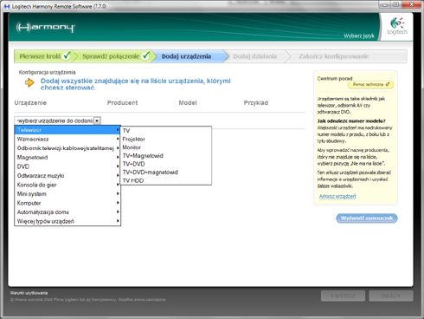The image size is (424, 319).
Task: Select TV HDD option
Action: tap(166, 180)
